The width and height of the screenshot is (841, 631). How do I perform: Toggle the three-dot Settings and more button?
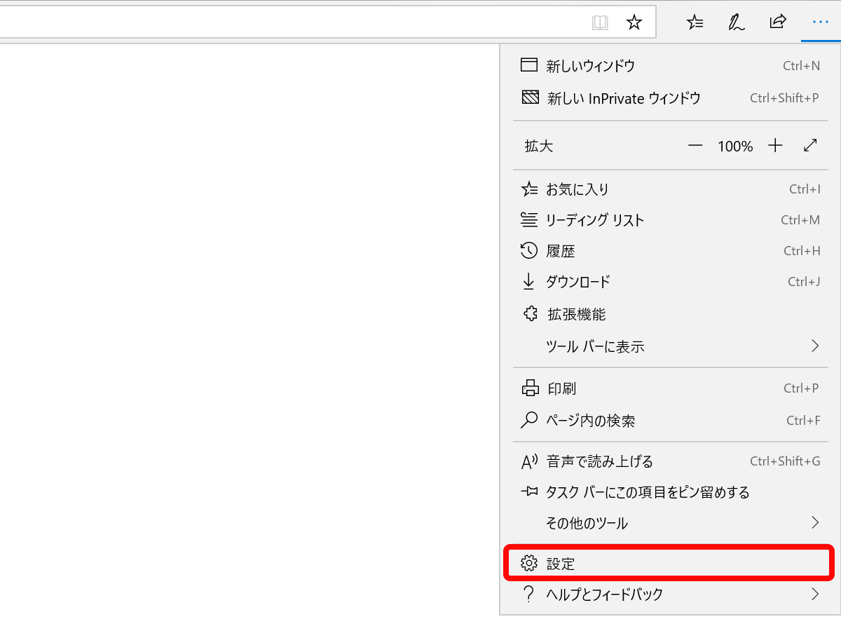pyautogui.click(x=820, y=22)
